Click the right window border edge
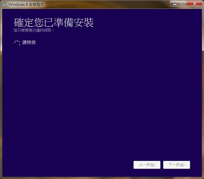The image size is (204, 179). (203, 91)
